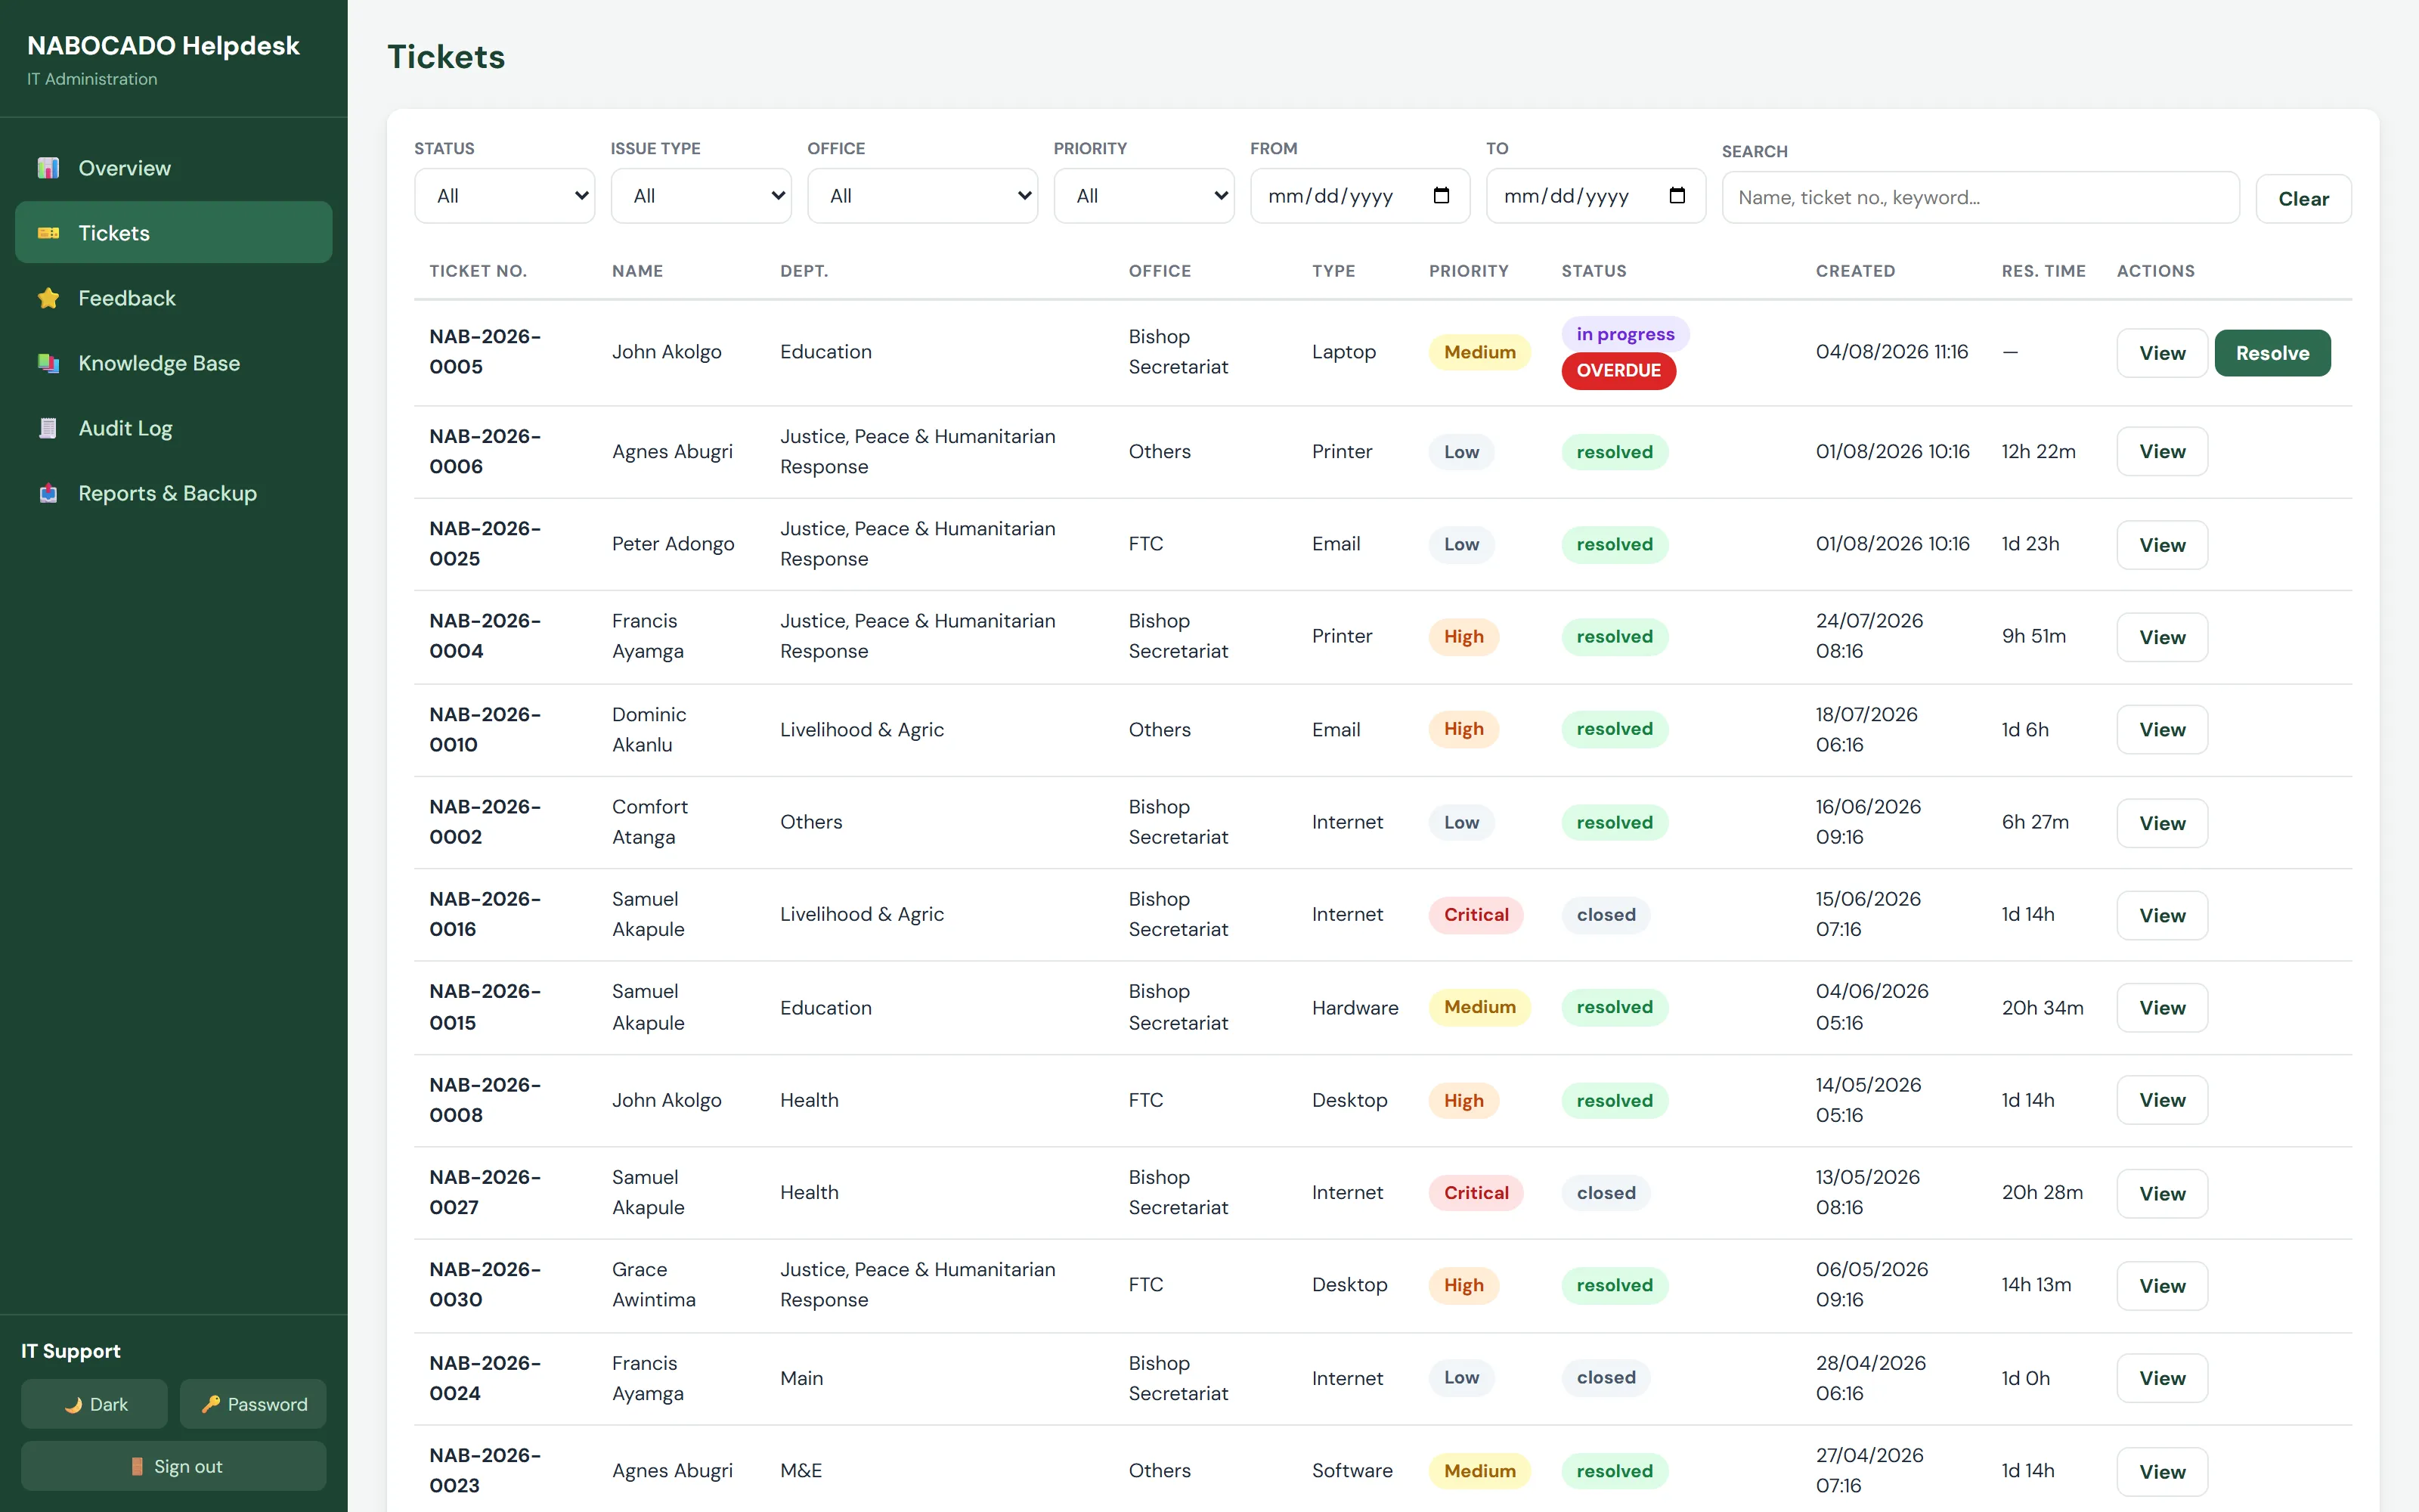Open the FROM date calendar picker icon
This screenshot has height=1512, width=2419.
[1440, 196]
